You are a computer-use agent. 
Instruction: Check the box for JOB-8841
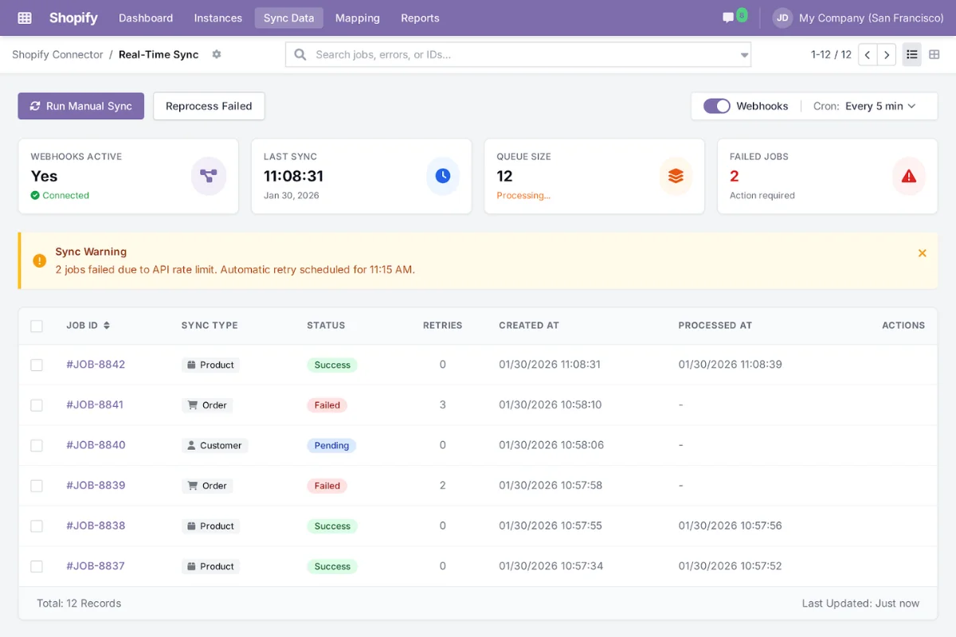click(37, 405)
